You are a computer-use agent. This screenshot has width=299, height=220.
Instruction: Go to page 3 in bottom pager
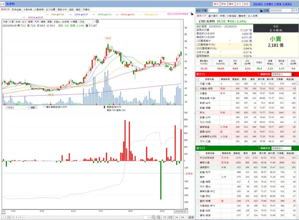point(9,217)
